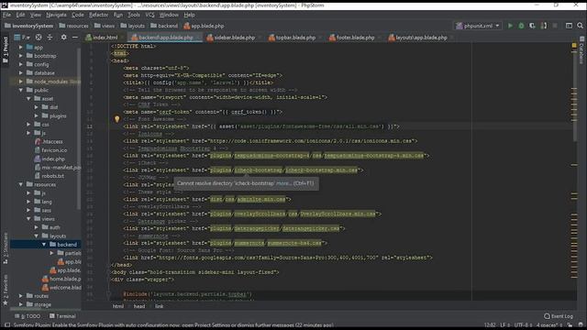Run the phpunit.xml configuration

click(510, 26)
